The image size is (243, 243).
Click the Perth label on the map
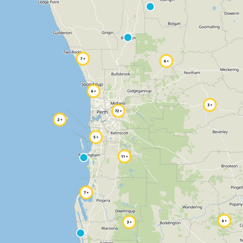point(102,112)
